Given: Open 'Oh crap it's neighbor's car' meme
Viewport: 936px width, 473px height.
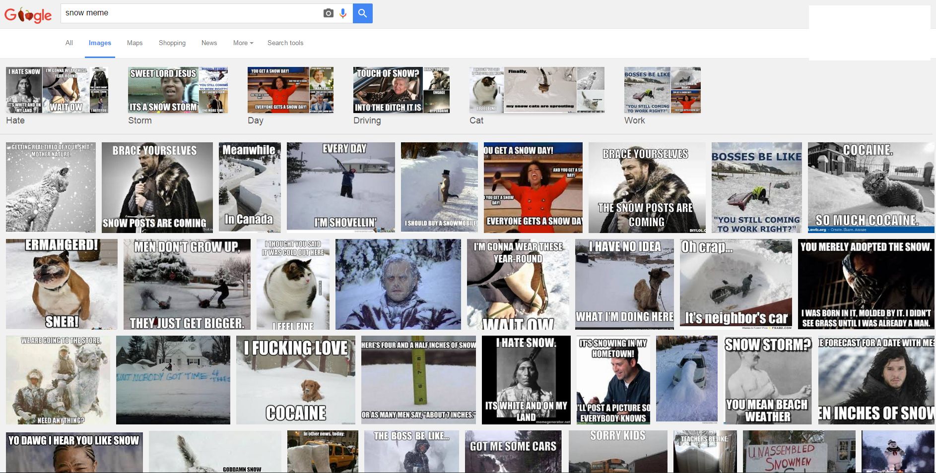Looking at the screenshot, I should 736,284.
